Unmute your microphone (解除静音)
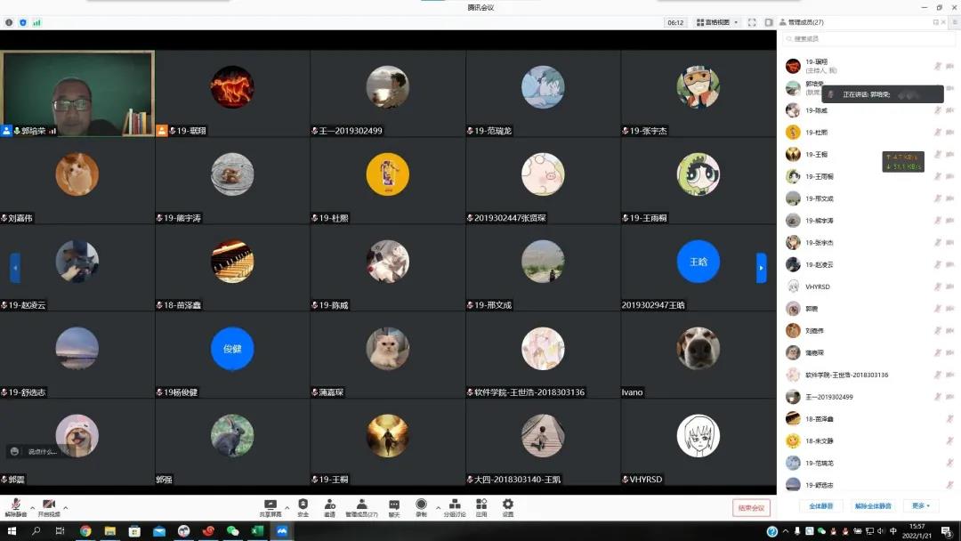This screenshot has width=961, height=541. click(16, 507)
